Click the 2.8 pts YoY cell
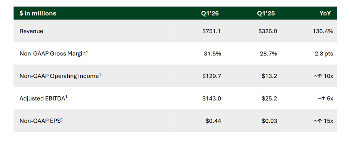 pyautogui.click(x=324, y=54)
